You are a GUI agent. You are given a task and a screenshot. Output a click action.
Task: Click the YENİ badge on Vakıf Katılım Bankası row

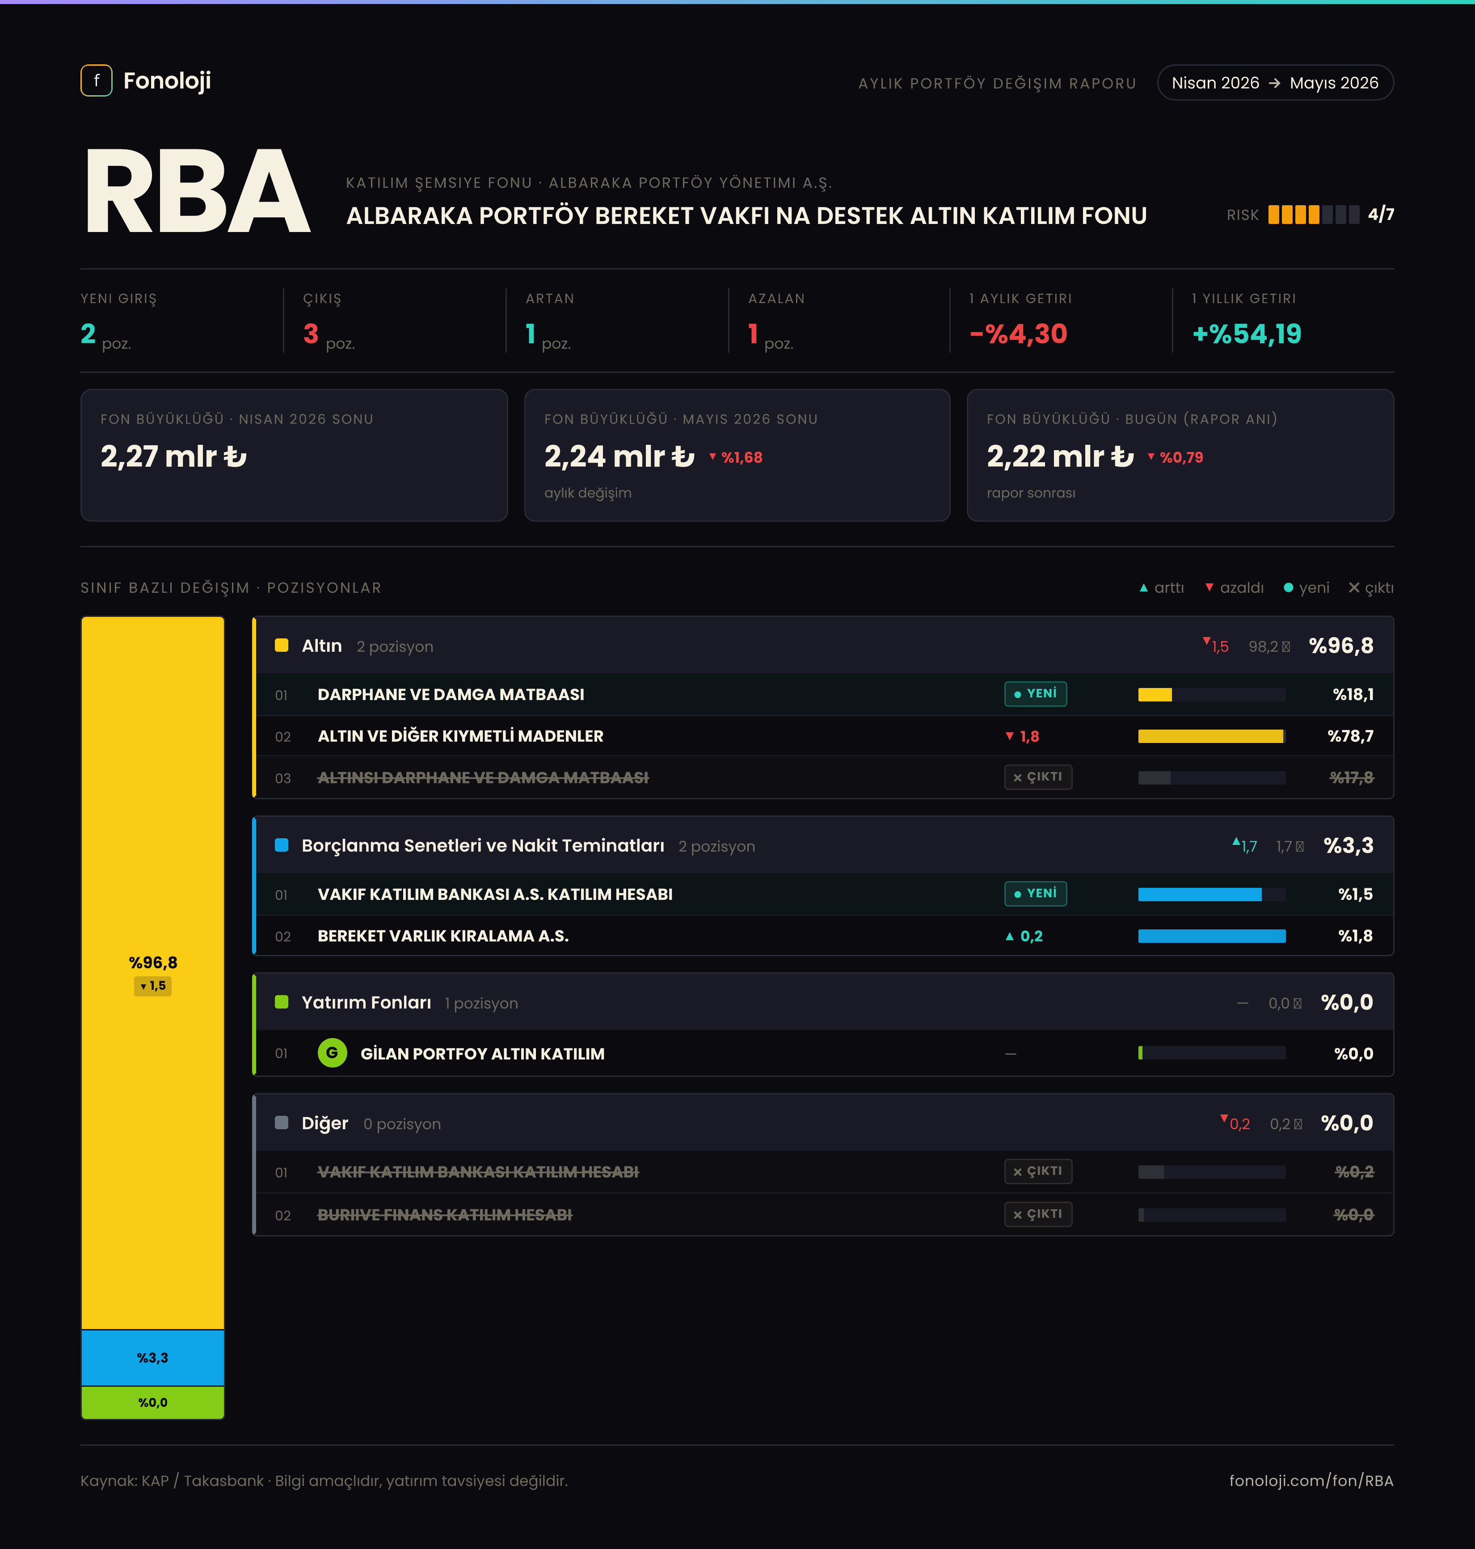tap(1035, 893)
